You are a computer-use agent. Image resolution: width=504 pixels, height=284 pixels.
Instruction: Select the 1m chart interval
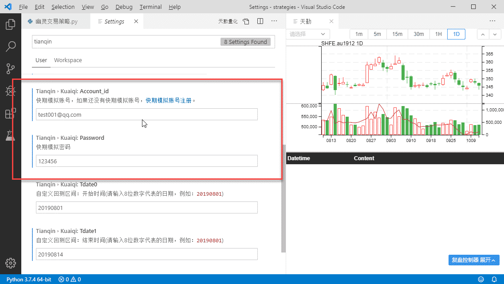(x=359, y=34)
